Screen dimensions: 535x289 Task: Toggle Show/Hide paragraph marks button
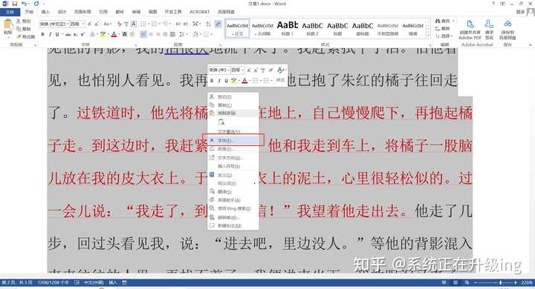(218, 24)
